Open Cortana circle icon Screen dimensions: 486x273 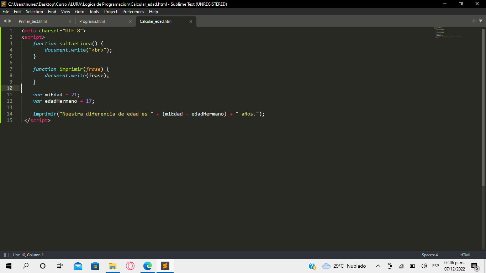[43, 266]
